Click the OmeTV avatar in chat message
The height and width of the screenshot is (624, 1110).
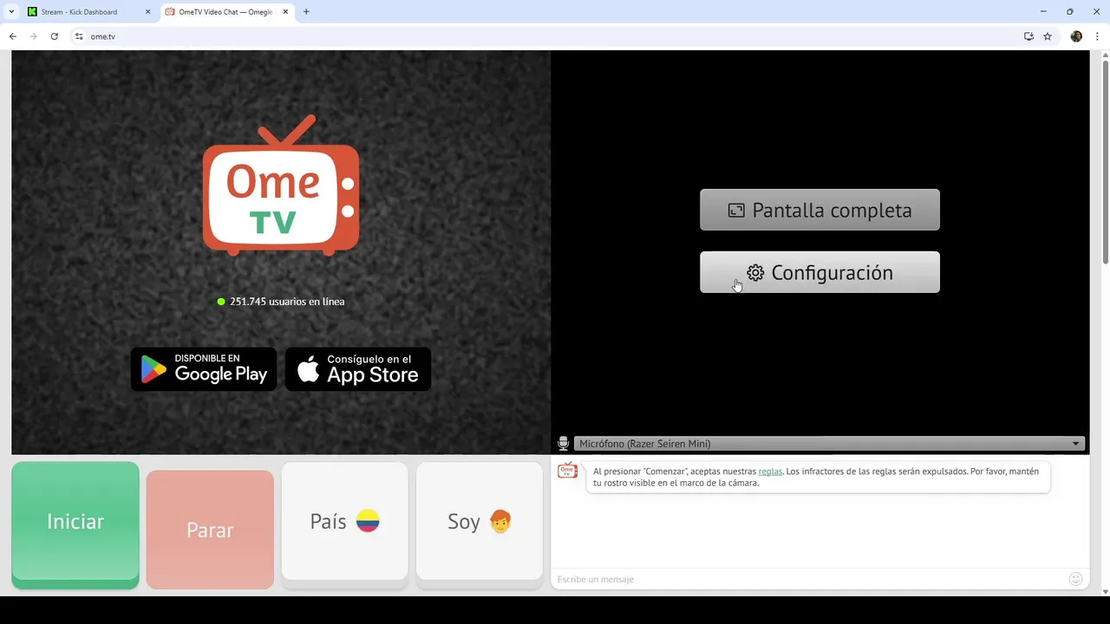pos(567,471)
